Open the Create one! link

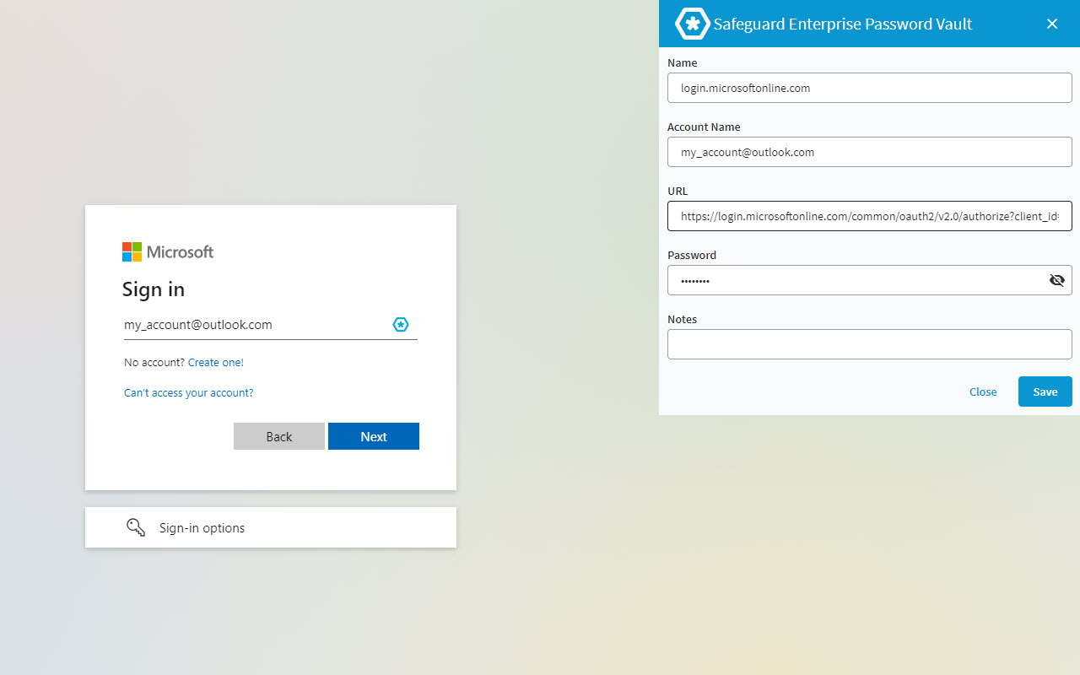coord(216,362)
